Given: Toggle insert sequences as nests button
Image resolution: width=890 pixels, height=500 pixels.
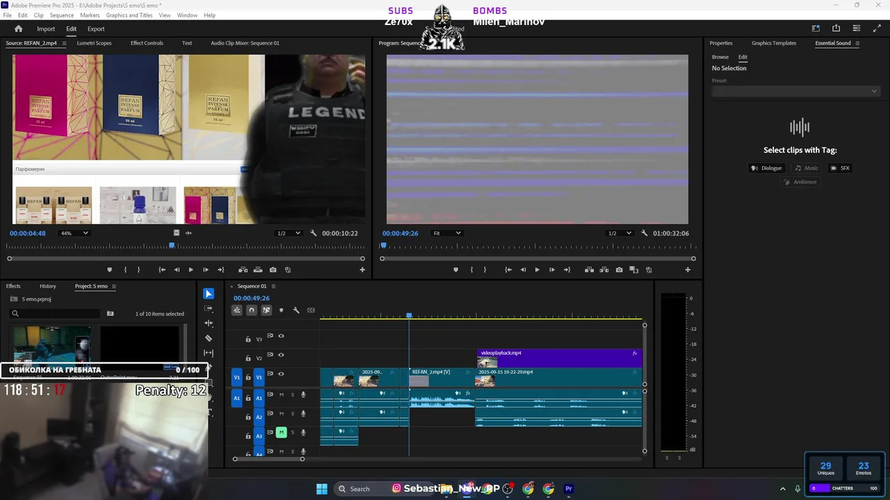Looking at the screenshot, I should [x=237, y=310].
